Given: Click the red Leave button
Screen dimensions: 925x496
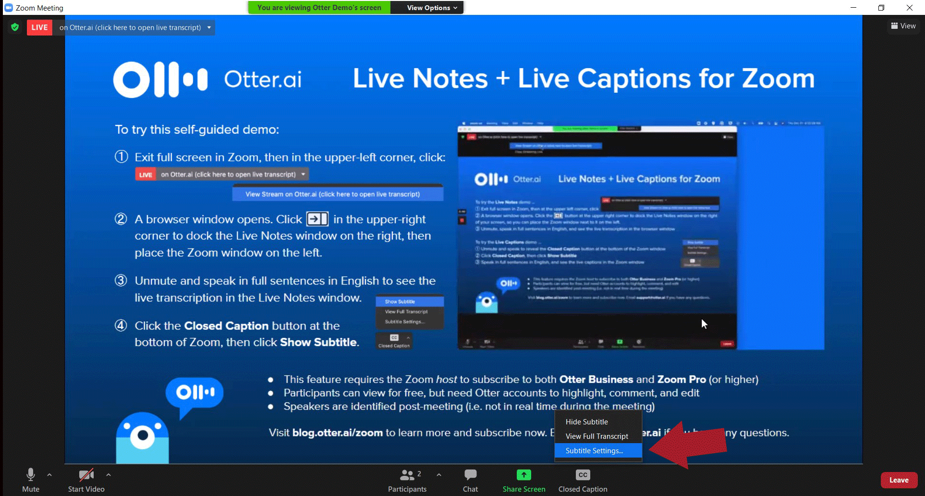Looking at the screenshot, I should (899, 480).
